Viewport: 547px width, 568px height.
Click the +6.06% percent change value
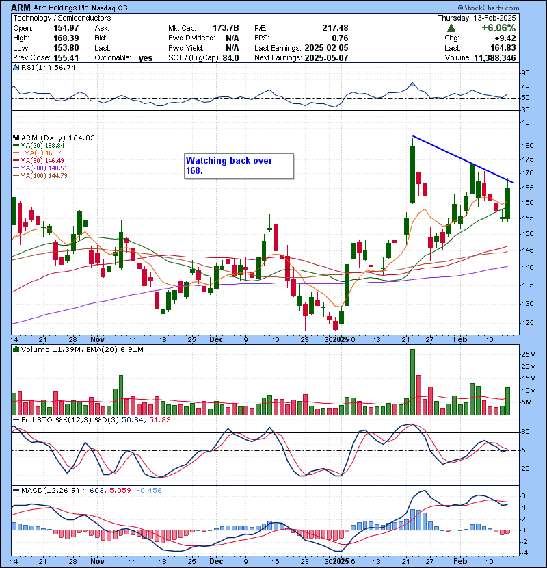pyautogui.click(x=498, y=28)
